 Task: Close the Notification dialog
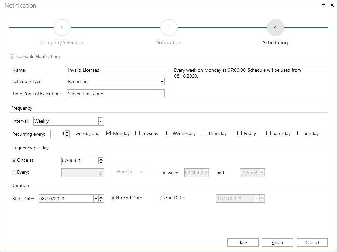[x=332, y=5]
